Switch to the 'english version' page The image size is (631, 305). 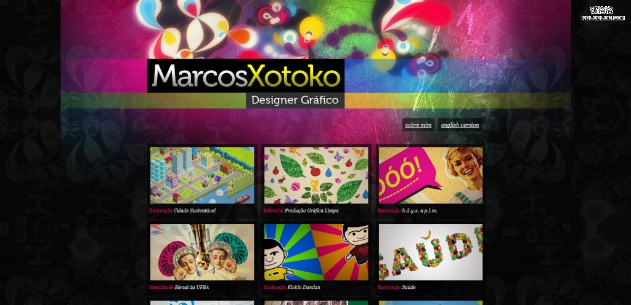[460, 125]
